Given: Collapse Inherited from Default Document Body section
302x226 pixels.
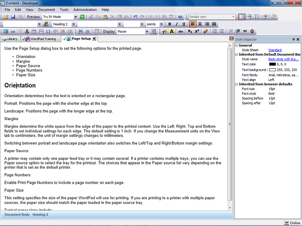Looking at the screenshot, I should point(236,55).
